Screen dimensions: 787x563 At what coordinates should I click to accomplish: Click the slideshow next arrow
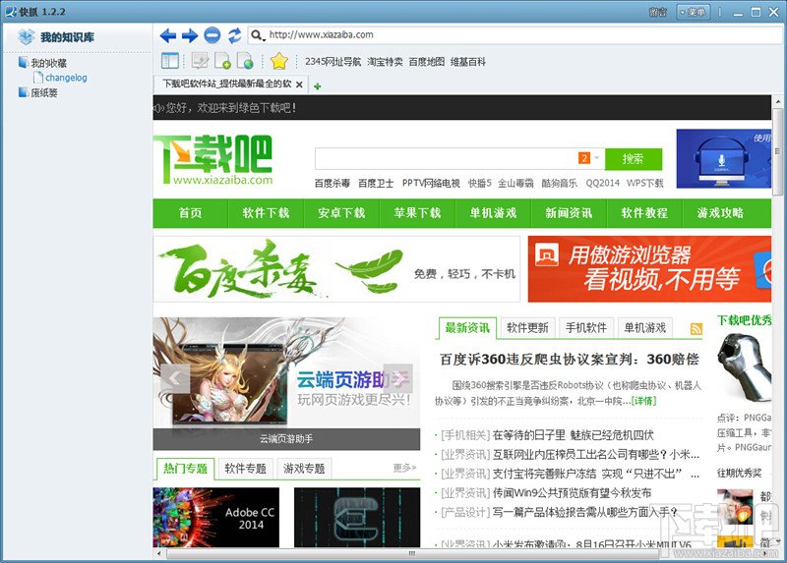click(x=398, y=378)
